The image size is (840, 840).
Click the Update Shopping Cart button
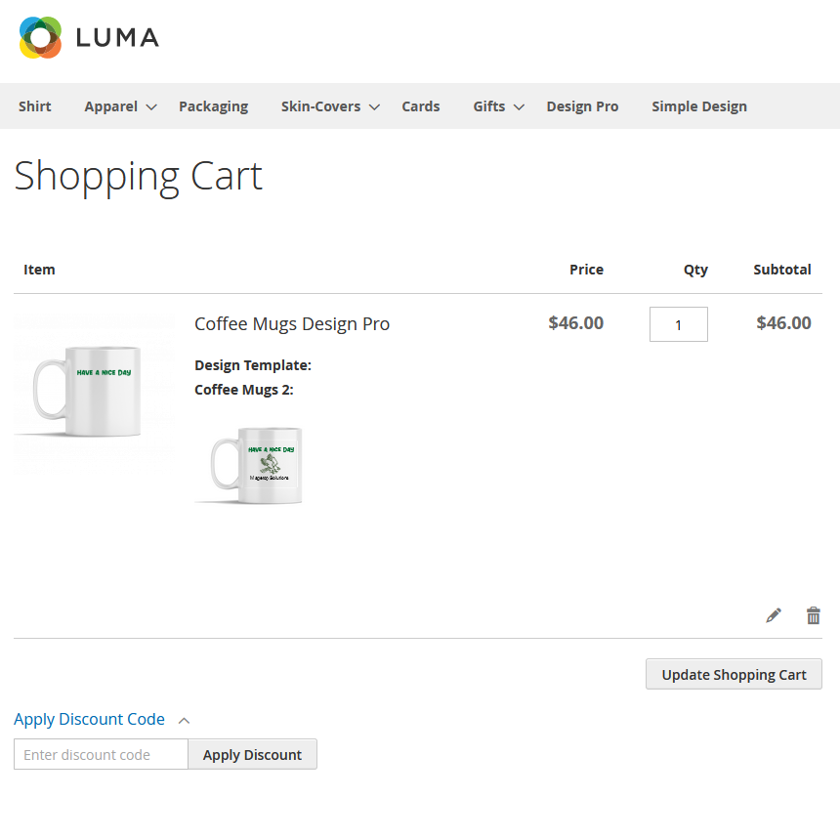734,674
